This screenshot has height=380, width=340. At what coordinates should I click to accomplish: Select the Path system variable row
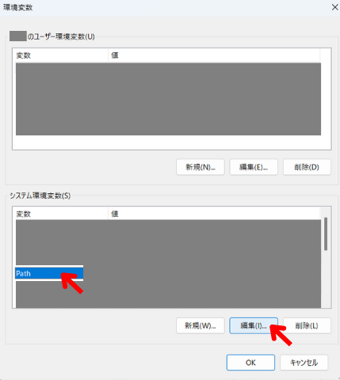pos(49,273)
